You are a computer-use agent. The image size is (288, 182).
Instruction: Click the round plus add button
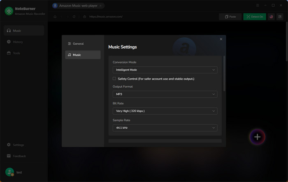(x=257, y=137)
